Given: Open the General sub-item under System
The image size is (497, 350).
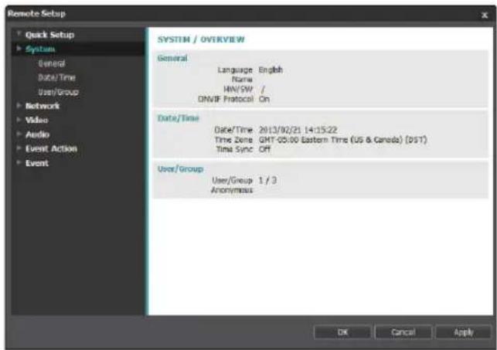Looking at the screenshot, I should point(52,63).
